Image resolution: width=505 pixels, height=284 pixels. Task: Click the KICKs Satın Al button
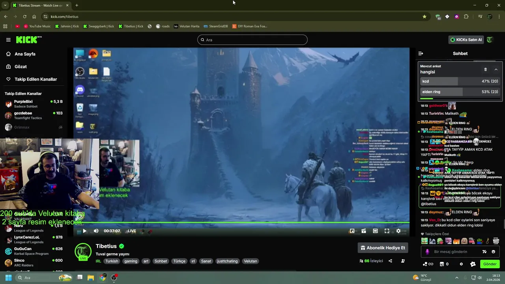click(x=466, y=40)
